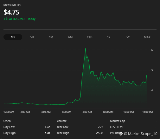160x139 pixels.
Task: Click the y-axis label 6
Action: coord(152,50)
